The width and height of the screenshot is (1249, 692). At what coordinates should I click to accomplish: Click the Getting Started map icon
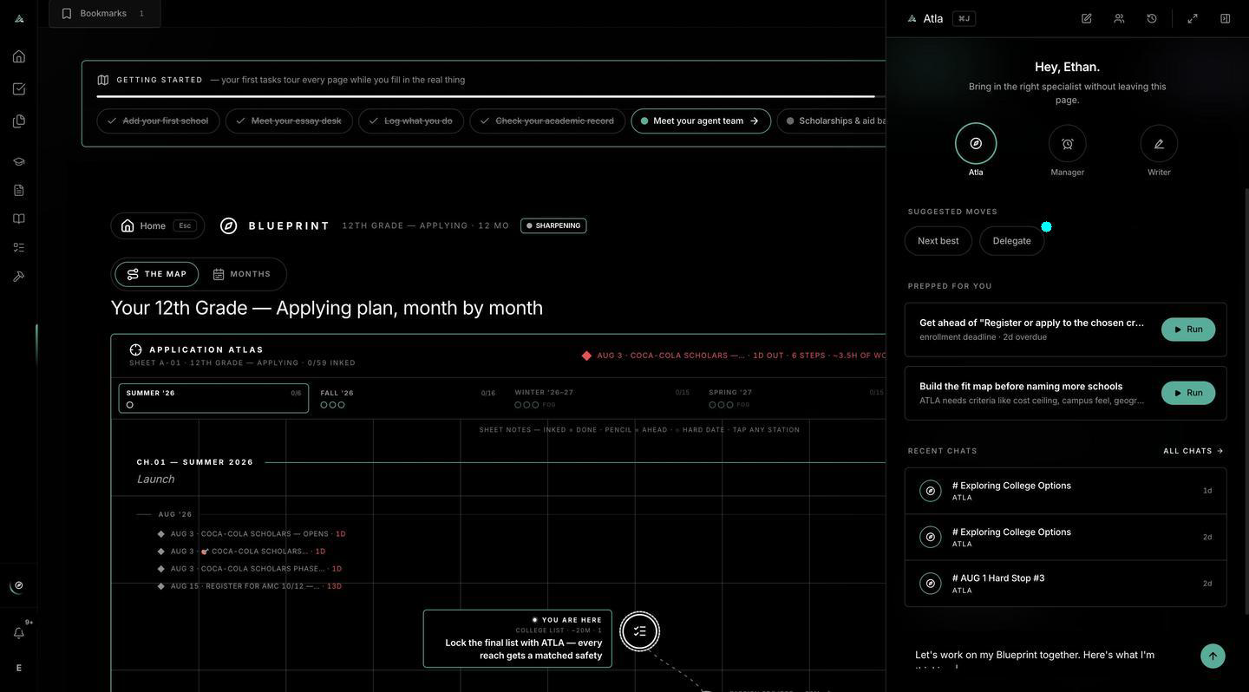[x=103, y=80]
